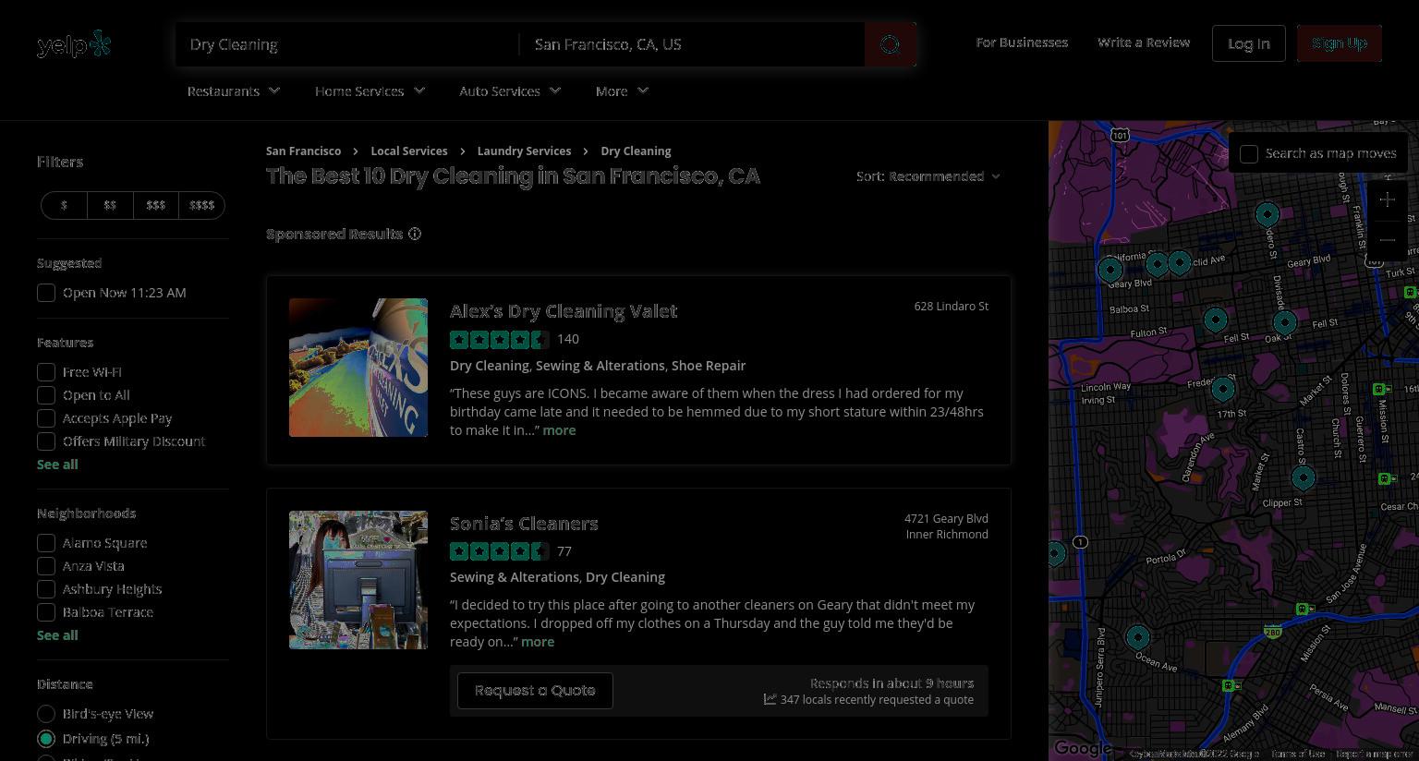Open the Sort: Recommended dropdown
This screenshot has width=1419, height=761.
[928, 176]
